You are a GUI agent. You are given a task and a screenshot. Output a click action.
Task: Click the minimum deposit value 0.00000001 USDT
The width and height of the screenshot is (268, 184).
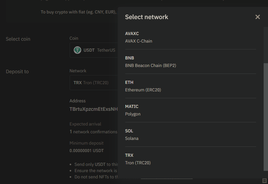point(87,151)
